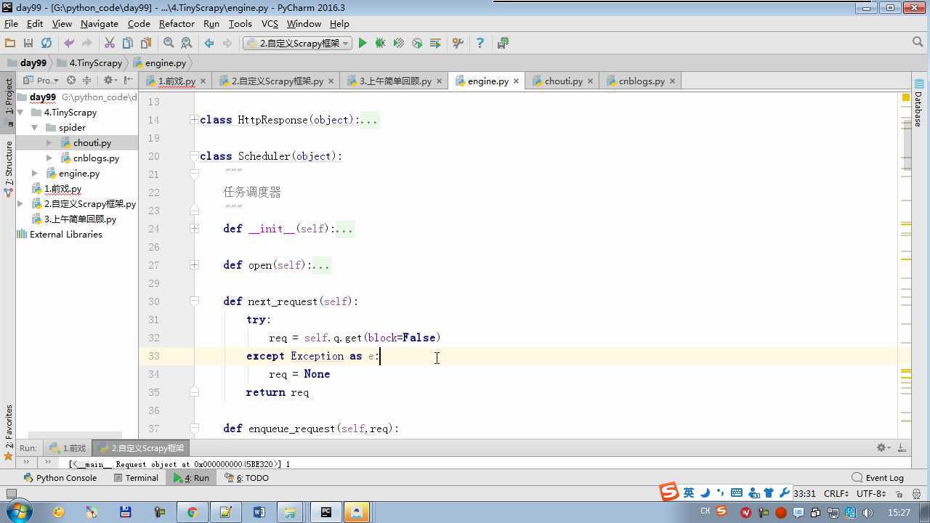
Task: Open the Refactor menu
Action: (x=177, y=24)
